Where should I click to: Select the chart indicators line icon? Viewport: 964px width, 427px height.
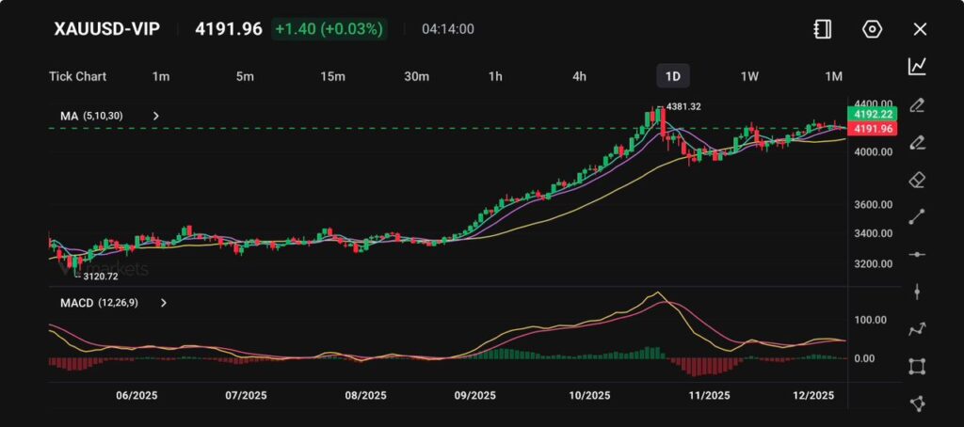coord(917,66)
